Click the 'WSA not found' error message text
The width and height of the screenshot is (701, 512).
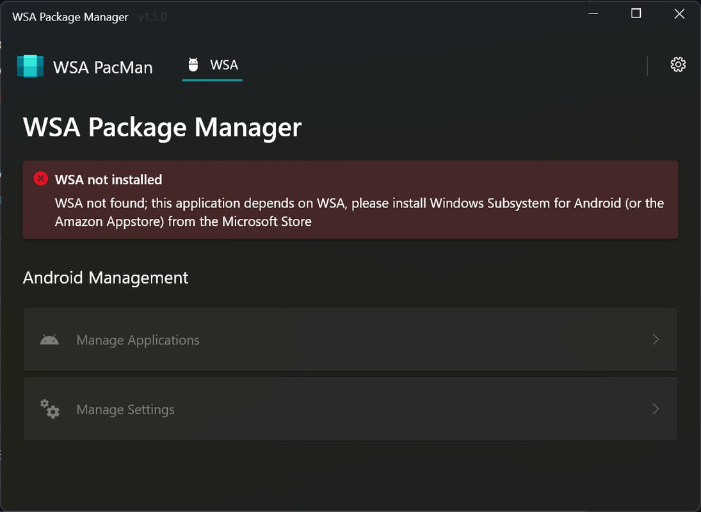359,212
